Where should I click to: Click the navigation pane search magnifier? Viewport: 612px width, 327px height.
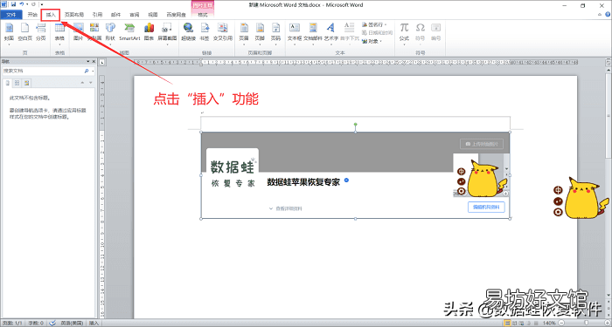tap(87, 71)
